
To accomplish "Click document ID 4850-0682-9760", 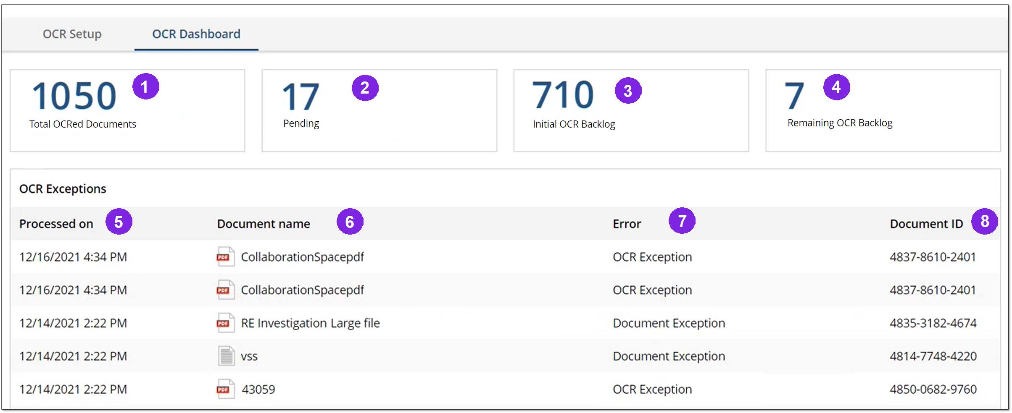I will 933,389.
